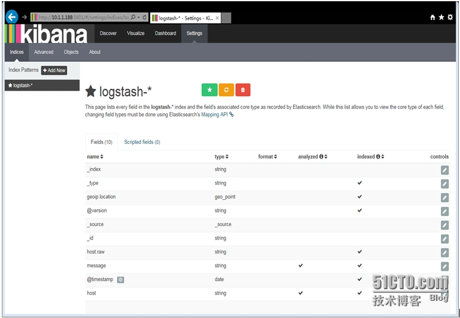Edit the @version field with pencil icon
Screen dimensions: 460x318
click(x=445, y=211)
